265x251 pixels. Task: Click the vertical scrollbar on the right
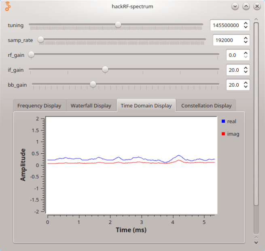click(256, 113)
